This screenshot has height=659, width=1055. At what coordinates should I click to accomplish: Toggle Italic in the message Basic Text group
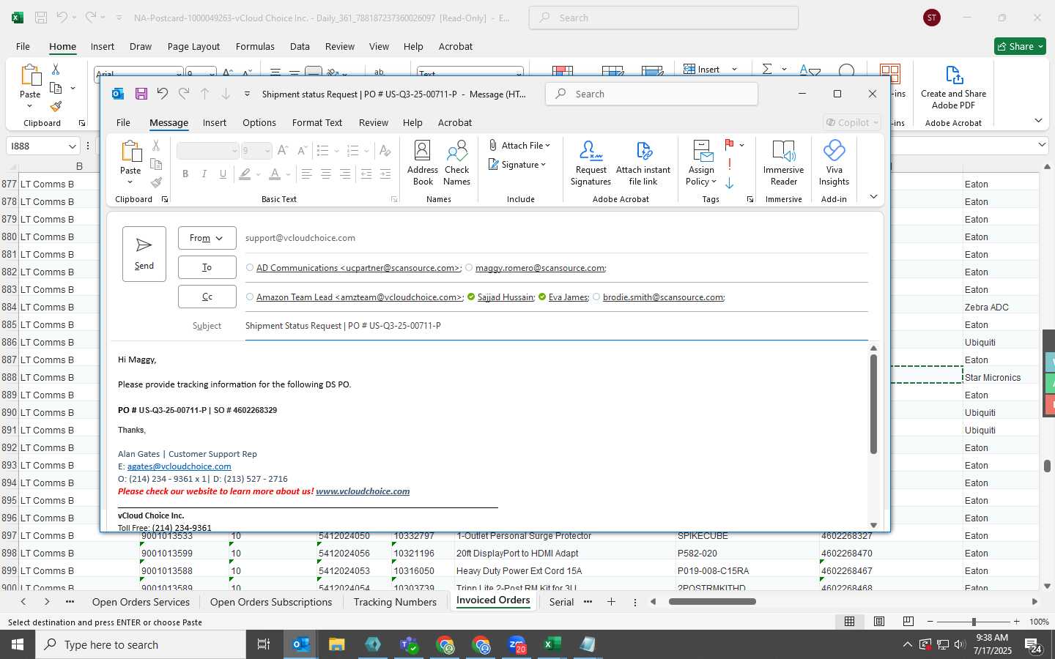(x=204, y=174)
